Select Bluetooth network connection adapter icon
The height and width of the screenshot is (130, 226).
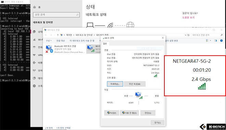coord(49,49)
